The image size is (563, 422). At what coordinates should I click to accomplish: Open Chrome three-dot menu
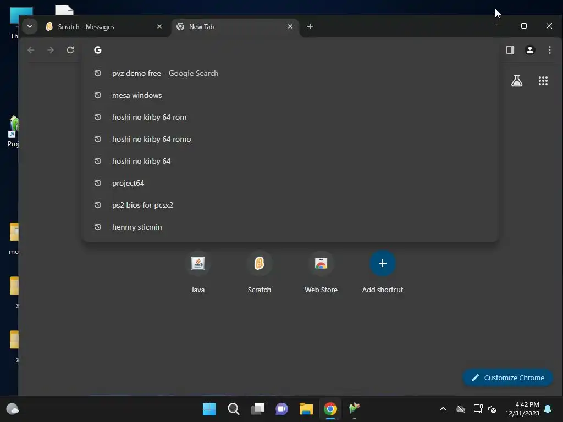550,50
